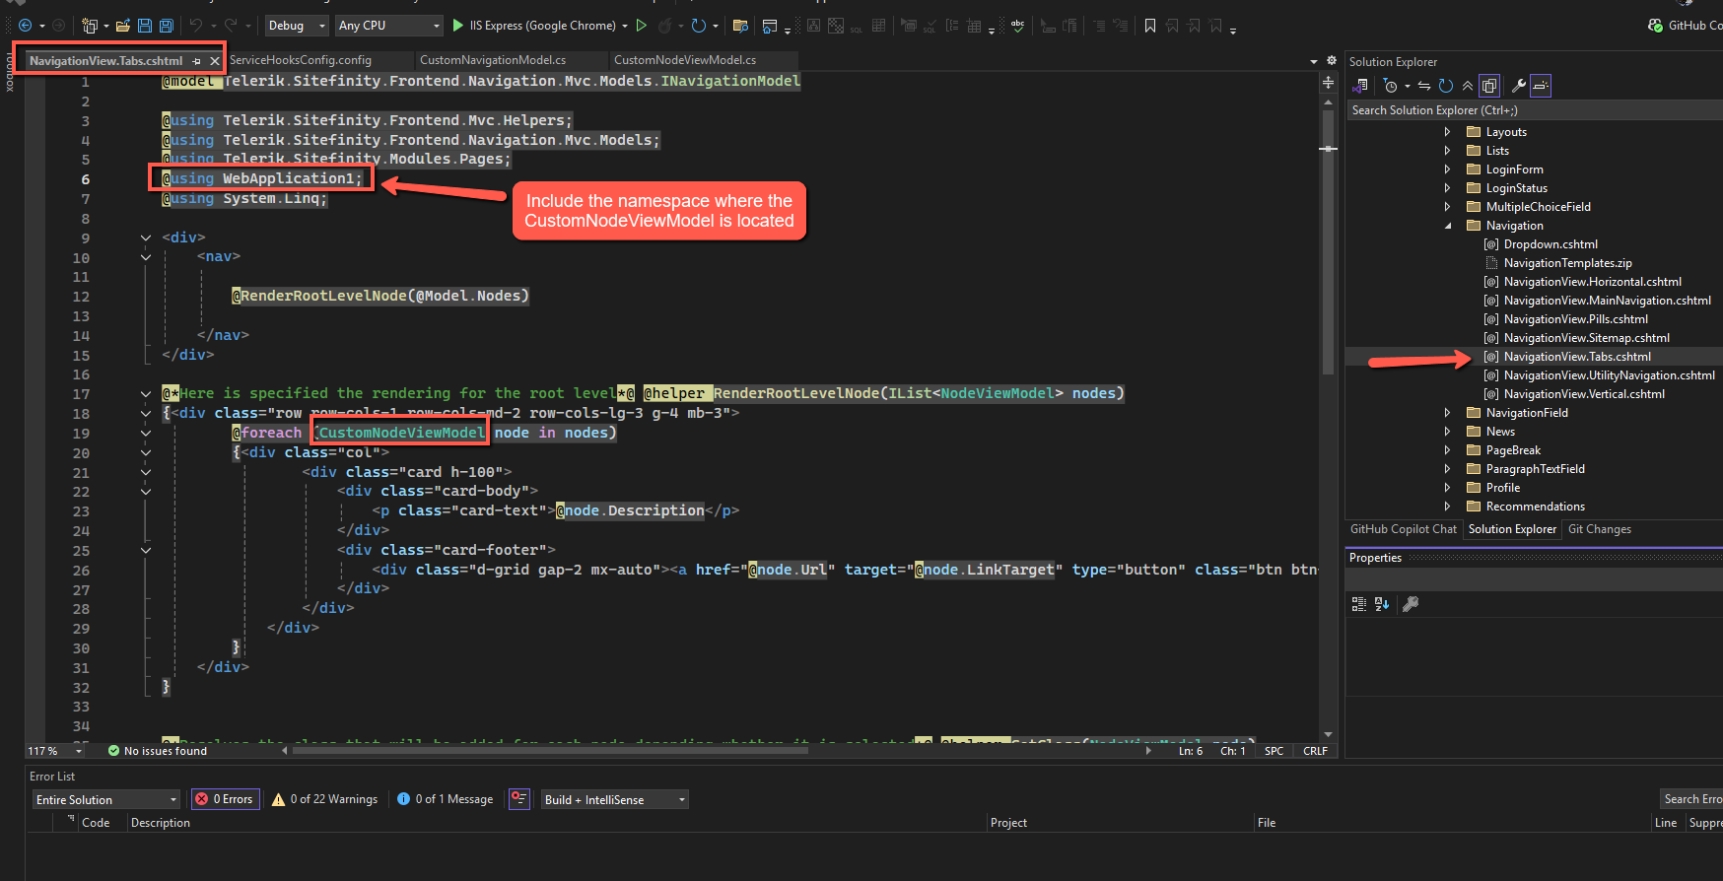This screenshot has height=881, width=1723.
Task: Toggle the 0 Errors filter button
Action: tap(225, 799)
